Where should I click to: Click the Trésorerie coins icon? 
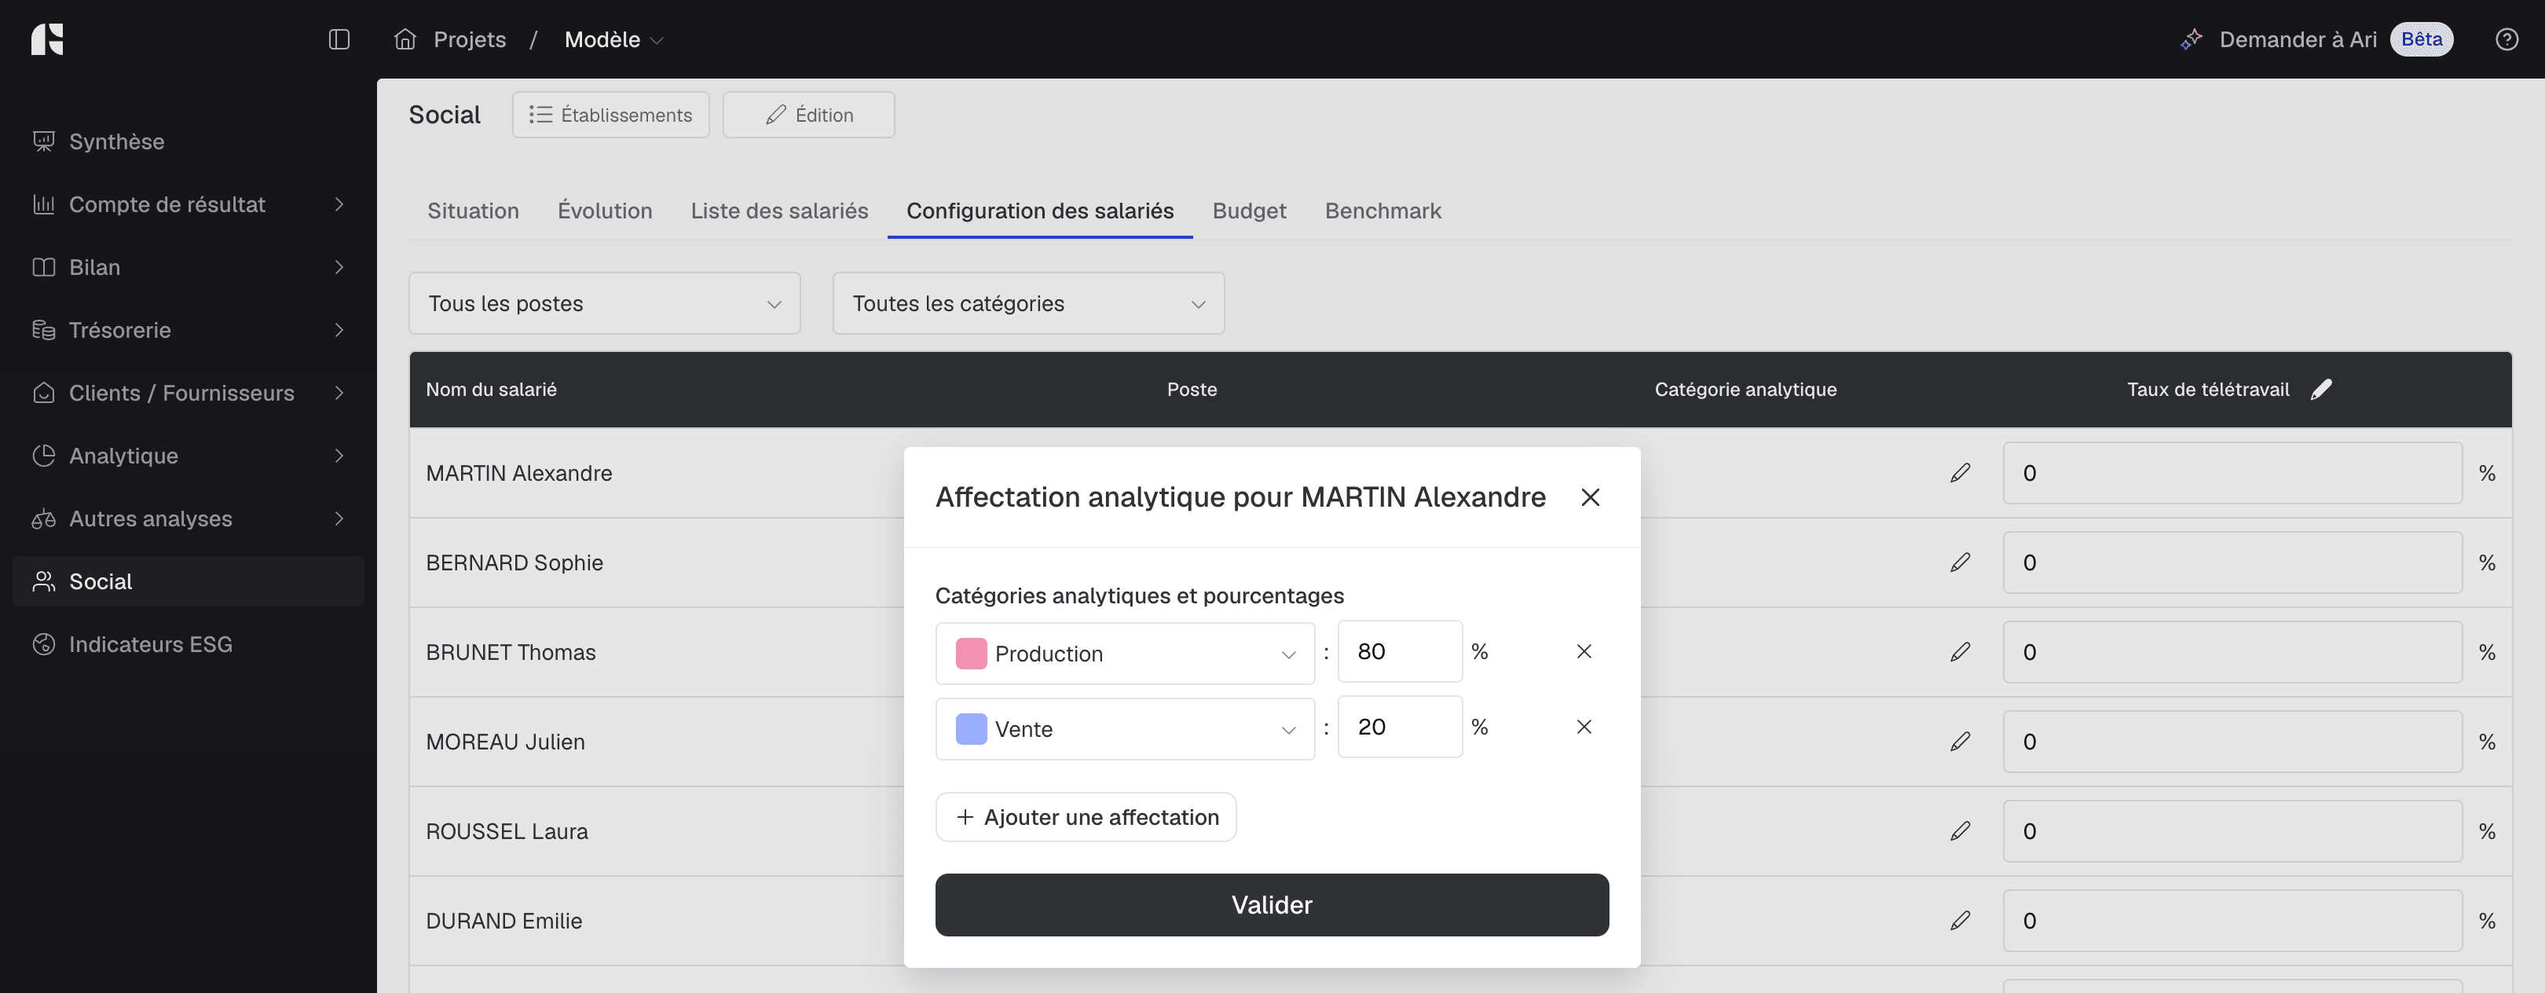click(43, 330)
